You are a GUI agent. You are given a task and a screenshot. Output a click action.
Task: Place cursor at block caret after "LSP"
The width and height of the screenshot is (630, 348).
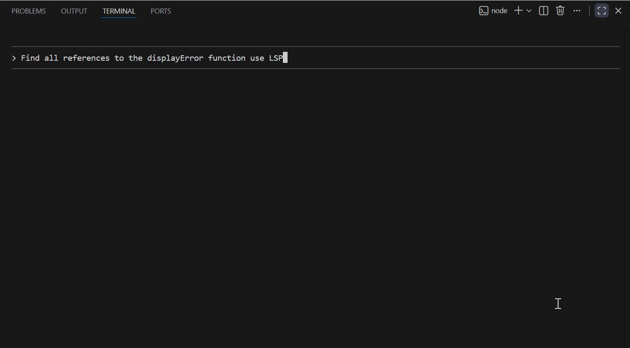pos(285,58)
